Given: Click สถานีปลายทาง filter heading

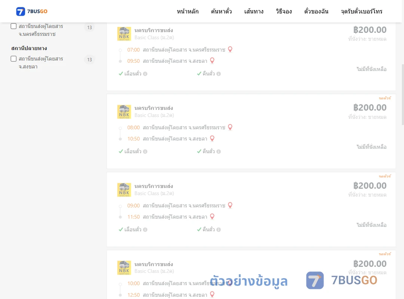Looking at the screenshot, I should pyautogui.click(x=29, y=48).
